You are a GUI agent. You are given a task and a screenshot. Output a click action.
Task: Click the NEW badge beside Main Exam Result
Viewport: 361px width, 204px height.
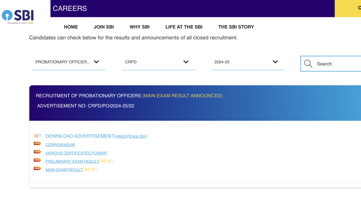[x=37, y=168]
